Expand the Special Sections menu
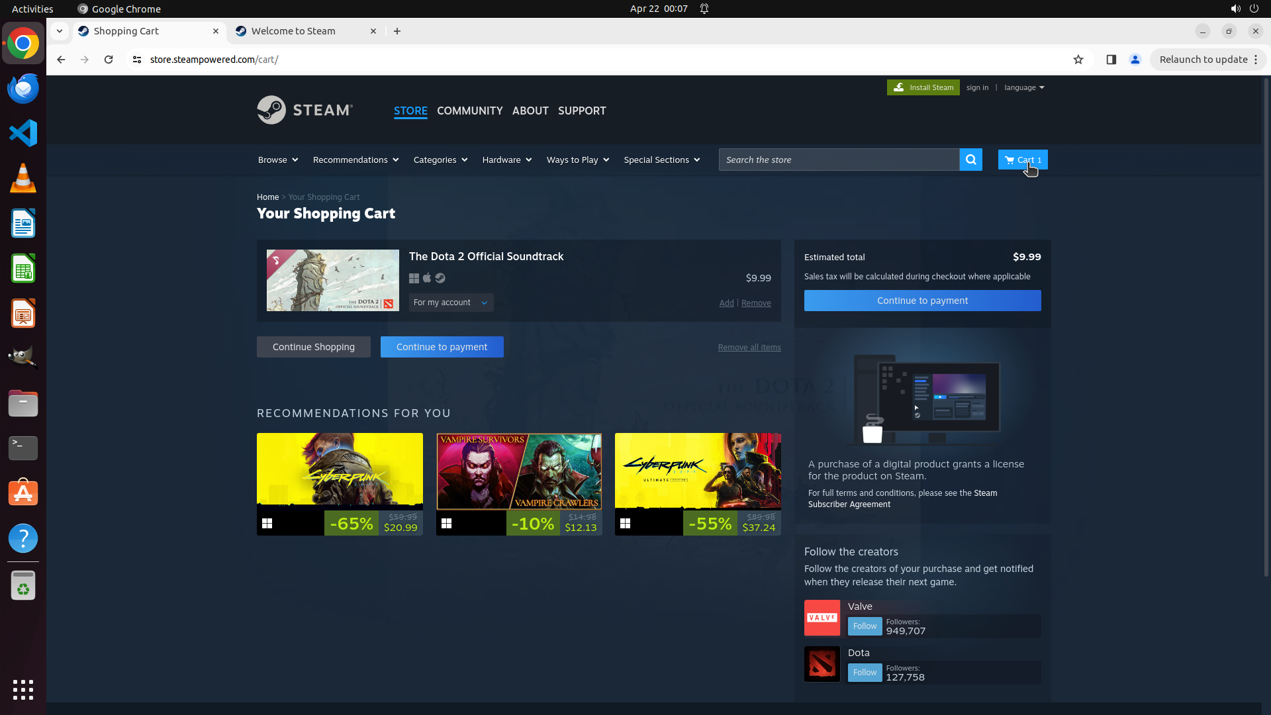Image resolution: width=1271 pixels, height=715 pixels. (661, 160)
